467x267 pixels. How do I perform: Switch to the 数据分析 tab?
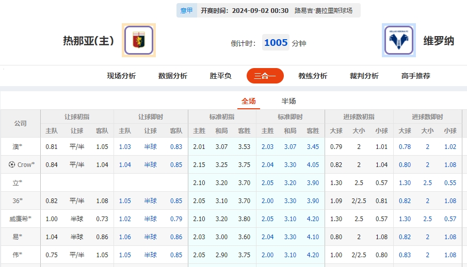173,76
